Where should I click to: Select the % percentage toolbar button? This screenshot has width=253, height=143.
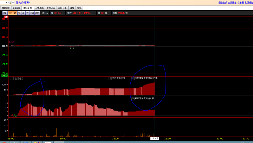click(x=19, y=13)
